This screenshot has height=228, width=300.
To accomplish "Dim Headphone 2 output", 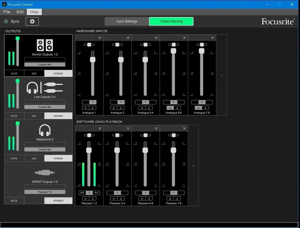I will 34,158.
